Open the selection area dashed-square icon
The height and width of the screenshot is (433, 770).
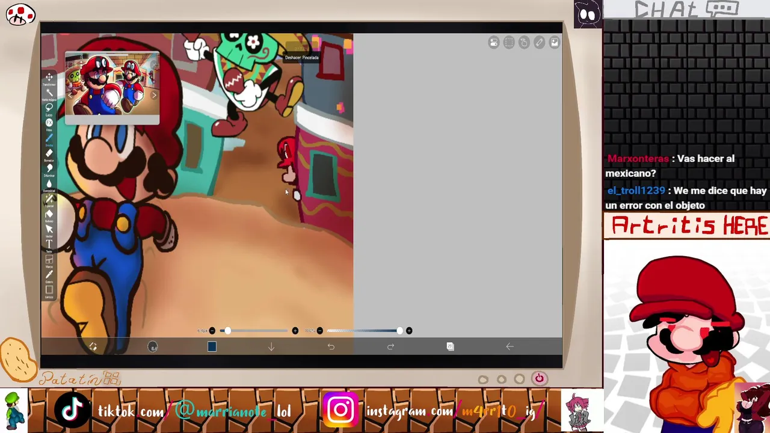click(x=509, y=42)
